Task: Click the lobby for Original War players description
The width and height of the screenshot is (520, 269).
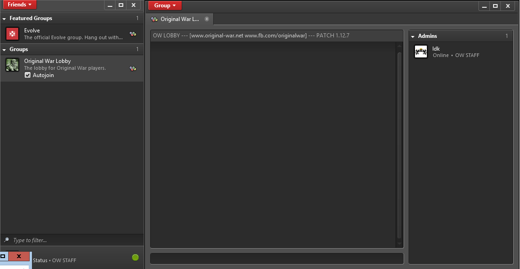Action: coord(65,68)
